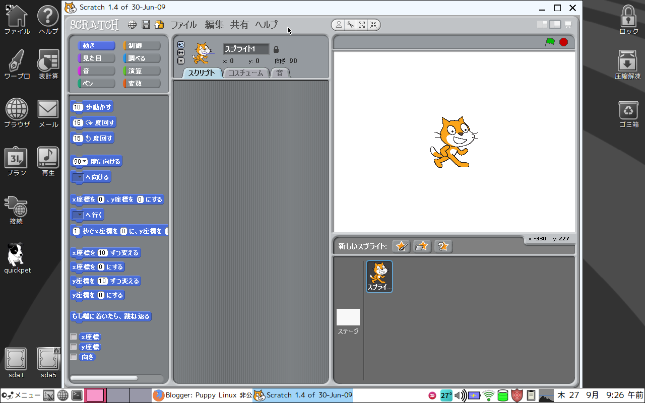Switch to the コスチューム tab
Image resolution: width=645 pixels, height=403 pixels.
[245, 73]
